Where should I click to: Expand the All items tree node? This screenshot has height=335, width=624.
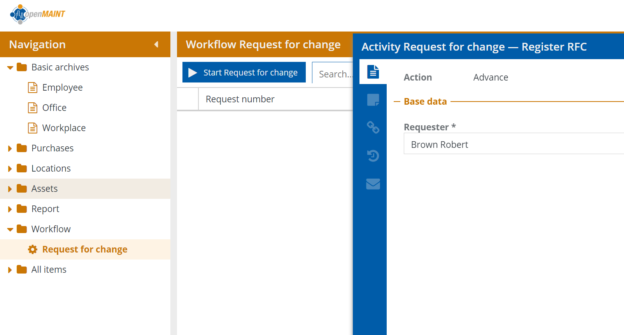pyautogui.click(x=10, y=270)
